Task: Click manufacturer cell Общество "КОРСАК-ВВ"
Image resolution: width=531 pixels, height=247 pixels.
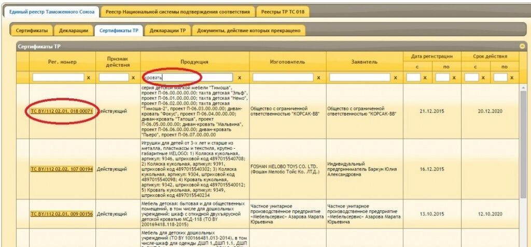Action: coord(288,111)
